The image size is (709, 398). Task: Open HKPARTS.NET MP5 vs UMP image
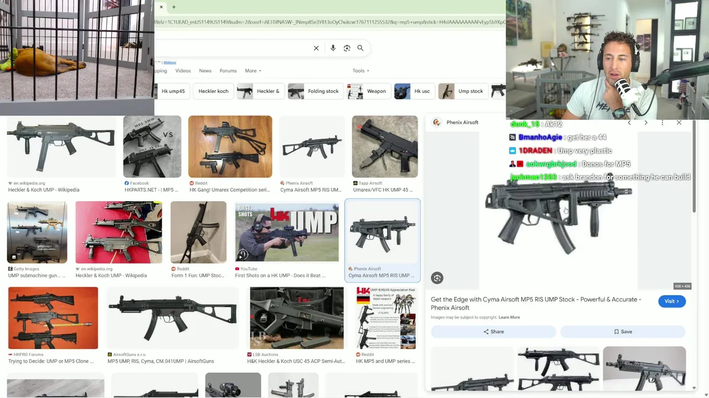coord(152,146)
